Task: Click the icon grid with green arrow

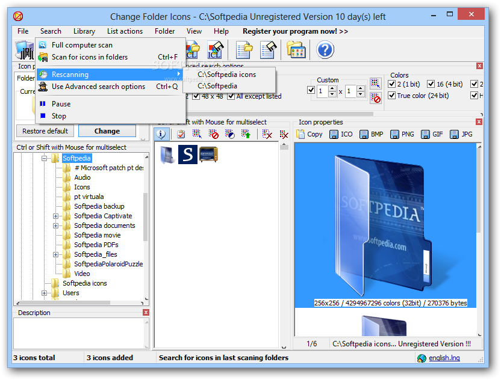Action: click(246, 134)
